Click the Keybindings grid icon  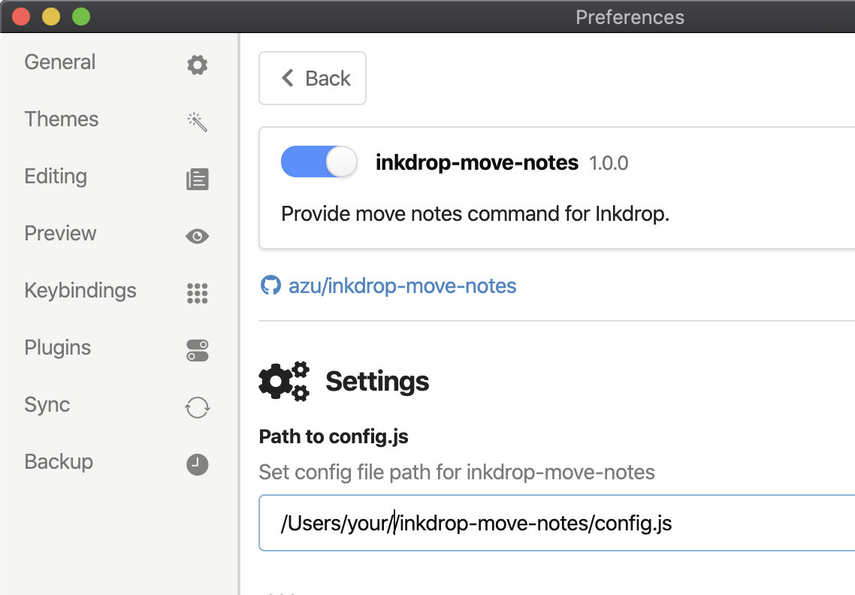pos(197,293)
